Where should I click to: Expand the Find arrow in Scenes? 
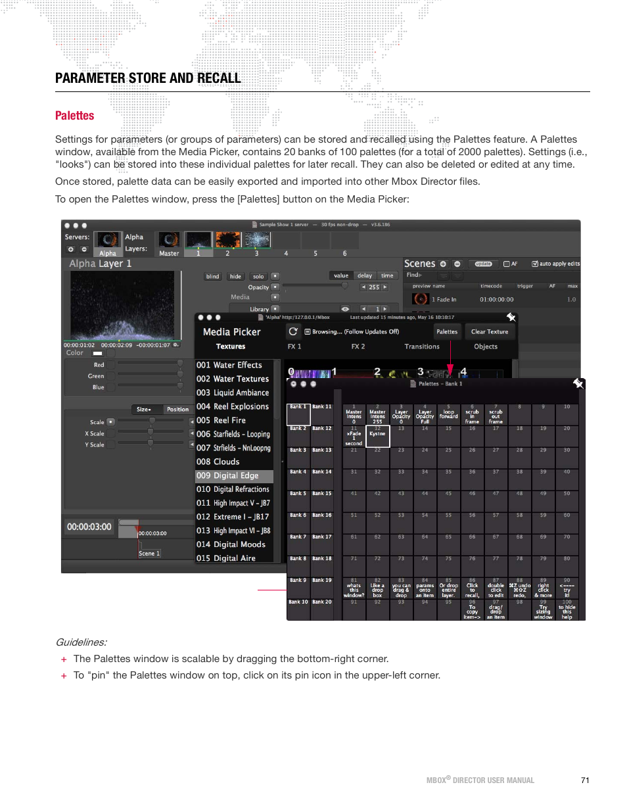click(420, 275)
